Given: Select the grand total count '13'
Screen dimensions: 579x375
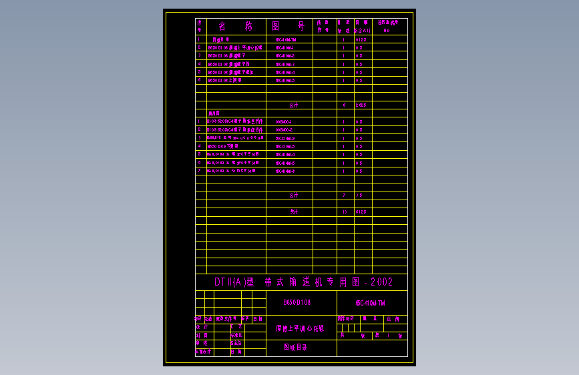Looking at the screenshot, I should (x=345, y=212).
